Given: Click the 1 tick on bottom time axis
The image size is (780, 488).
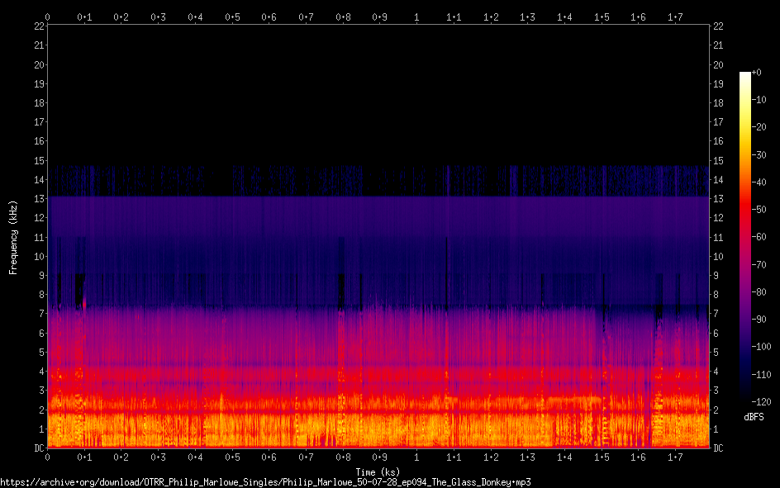Looking at the screenshot, I should pyautogui.click(x=416, y=457).
